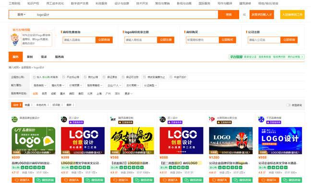Open the opera mask LOGO thumbnail

231,140
